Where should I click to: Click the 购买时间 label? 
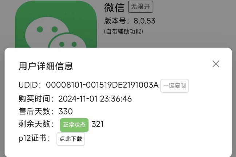36,99
